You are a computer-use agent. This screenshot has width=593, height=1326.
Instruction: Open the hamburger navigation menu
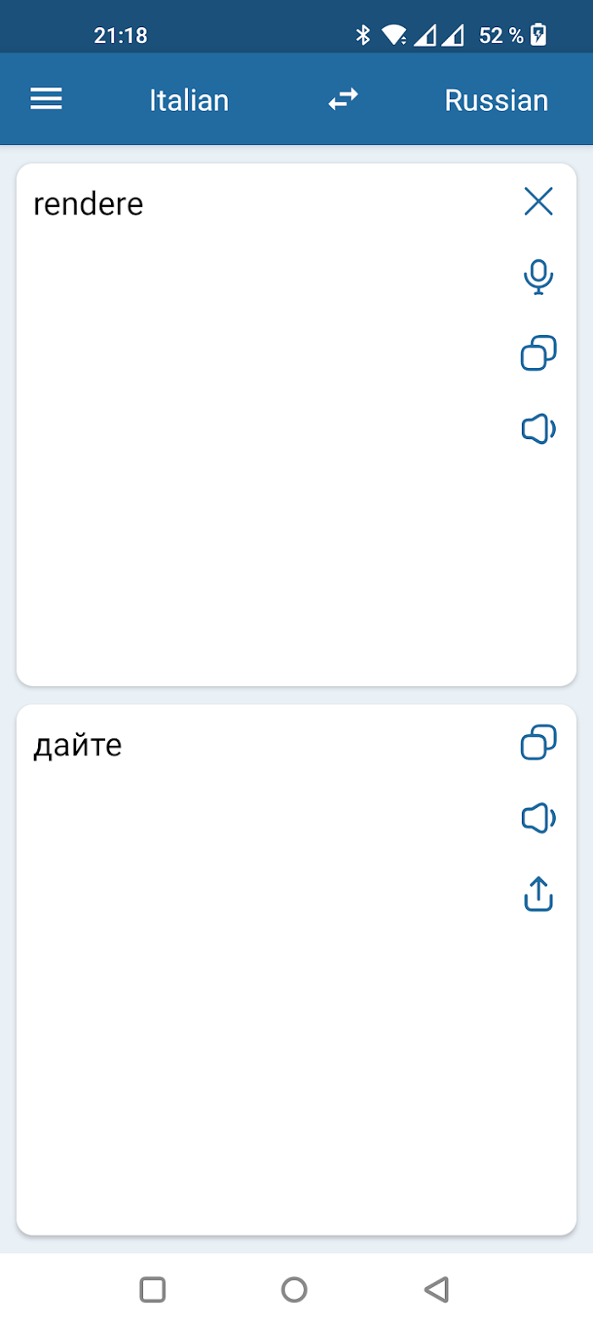tap(47, 100)
